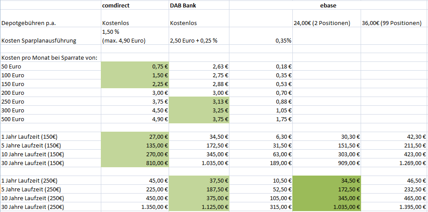Click the 2,50 Euro + 0,25 % cell
Screen dimensions: 428x212
coord(199,36)
